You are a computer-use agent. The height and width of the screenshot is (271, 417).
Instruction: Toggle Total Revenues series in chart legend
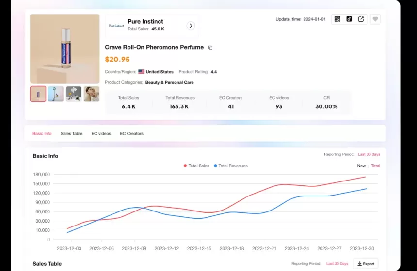tap(230, 166)
